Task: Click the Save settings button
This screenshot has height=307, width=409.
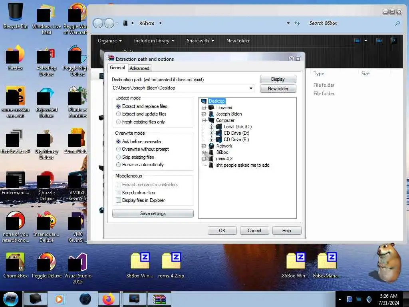Action: [x=153, y=213]
